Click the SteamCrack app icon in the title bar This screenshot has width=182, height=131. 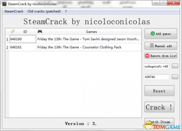(x=4, y=4)
